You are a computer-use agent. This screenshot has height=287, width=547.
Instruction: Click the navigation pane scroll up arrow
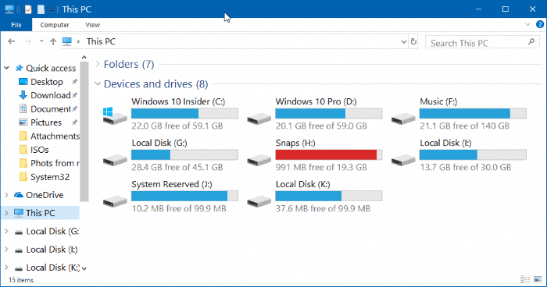click(x=84, y=57)
